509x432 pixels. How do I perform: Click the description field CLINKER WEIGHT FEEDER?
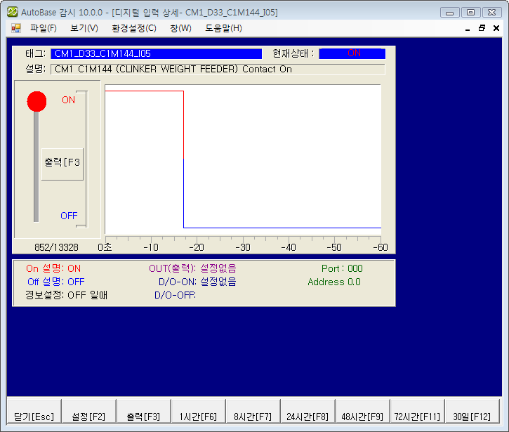point(218,69)
